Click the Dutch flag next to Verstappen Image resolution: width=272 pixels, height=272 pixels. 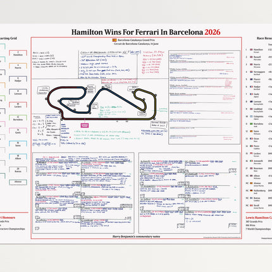[x=251, y=72]
